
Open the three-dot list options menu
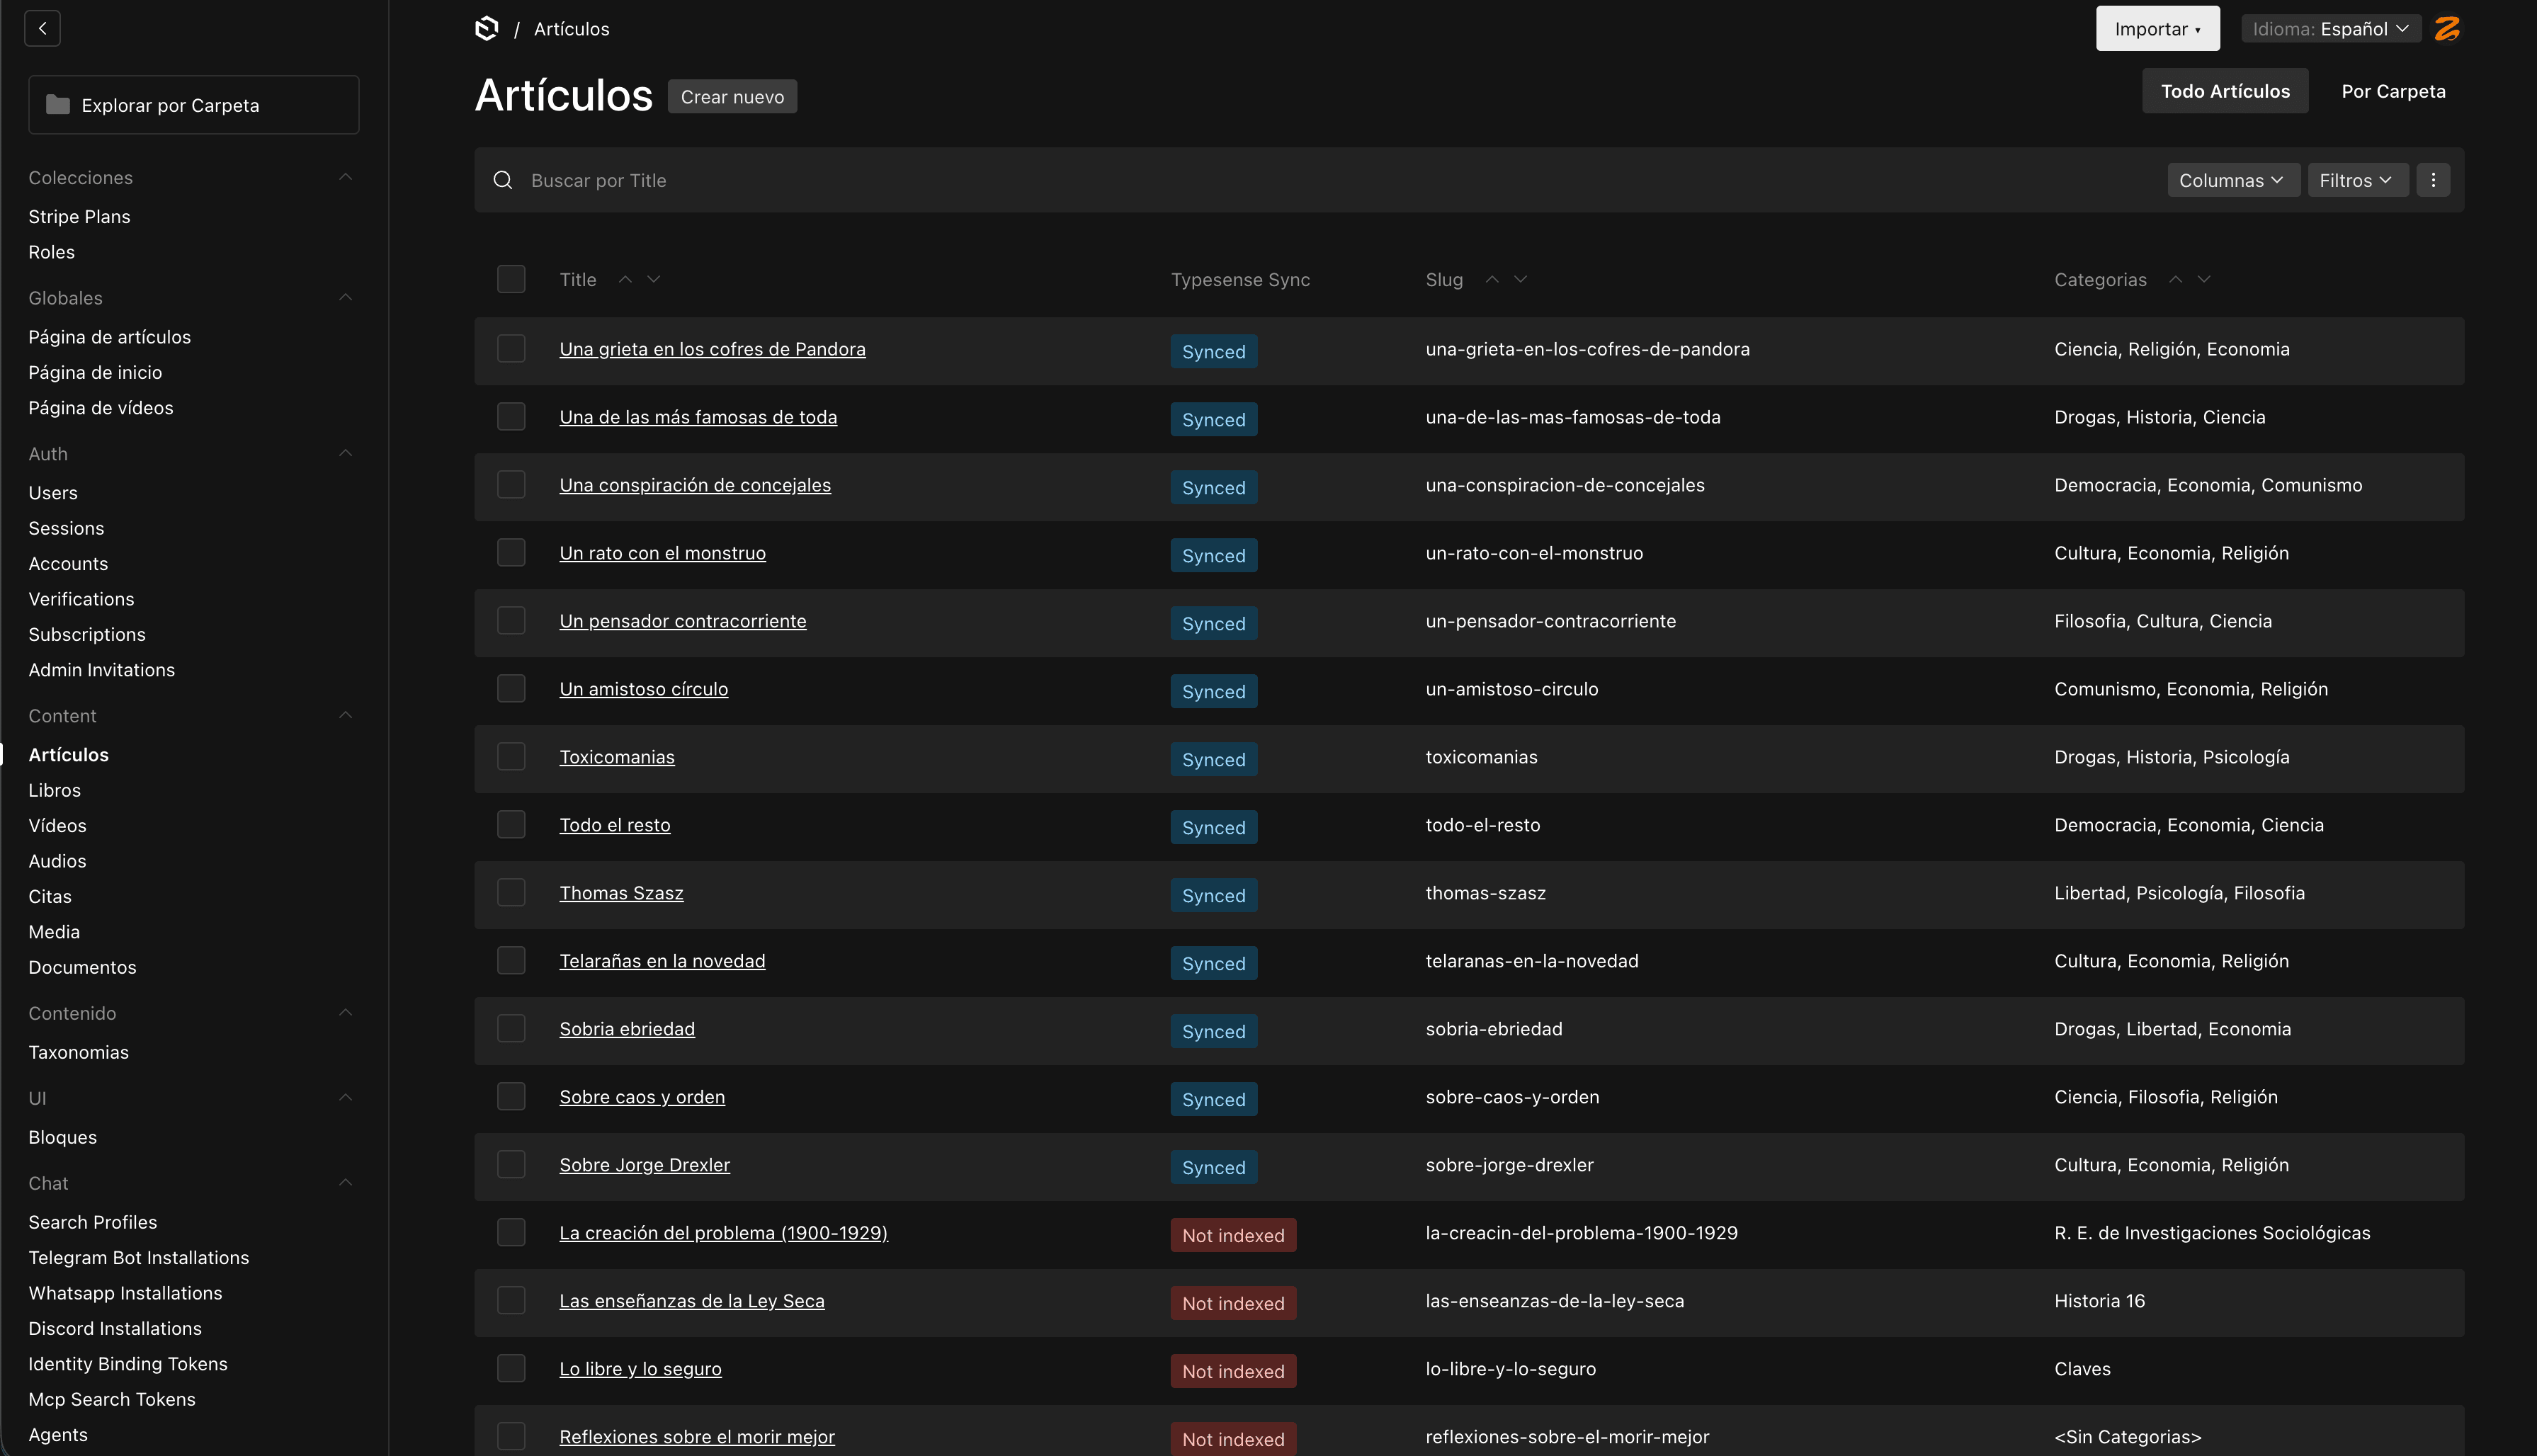(2433, 180)
